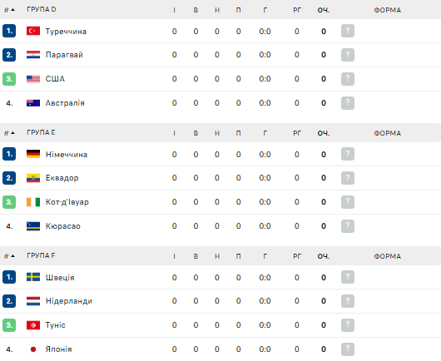Click the form question mark for Туреччина
The image size is (441, 361).
(348, 31)
